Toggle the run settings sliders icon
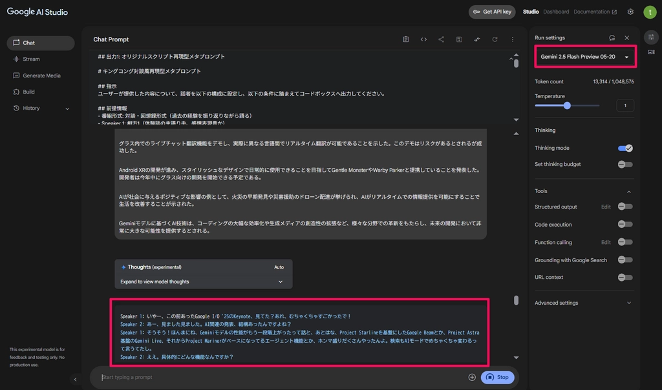The width and height of the screenshot is (662, 390). click(x=651, y=37)
